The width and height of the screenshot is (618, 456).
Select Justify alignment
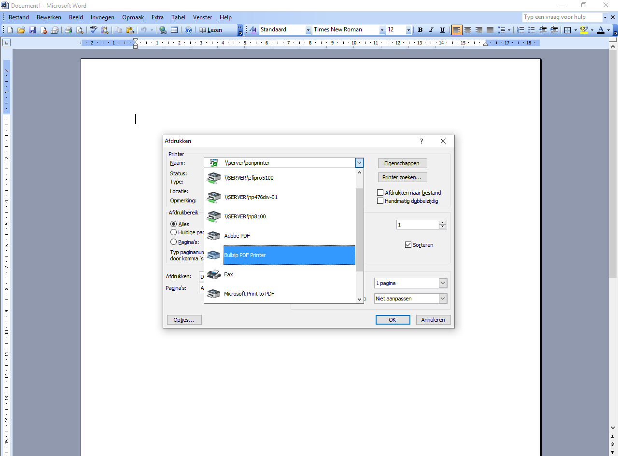coord(490,30)
